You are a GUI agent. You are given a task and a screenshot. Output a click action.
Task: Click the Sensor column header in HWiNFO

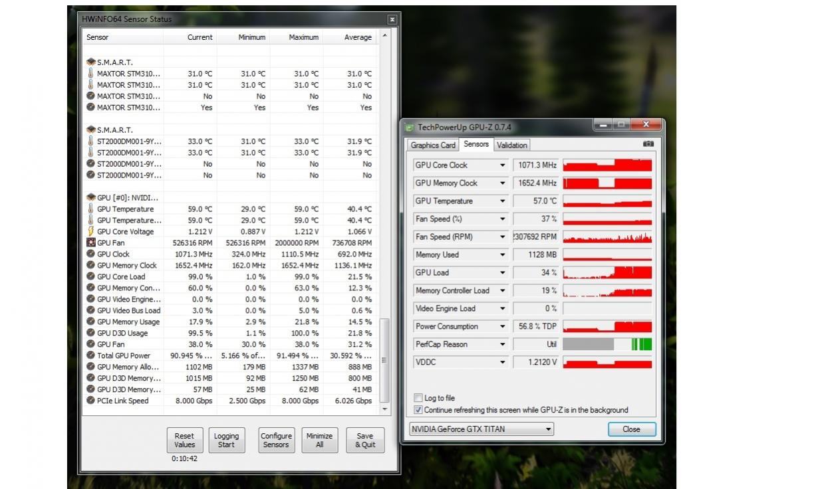click(x=123, y=37)
